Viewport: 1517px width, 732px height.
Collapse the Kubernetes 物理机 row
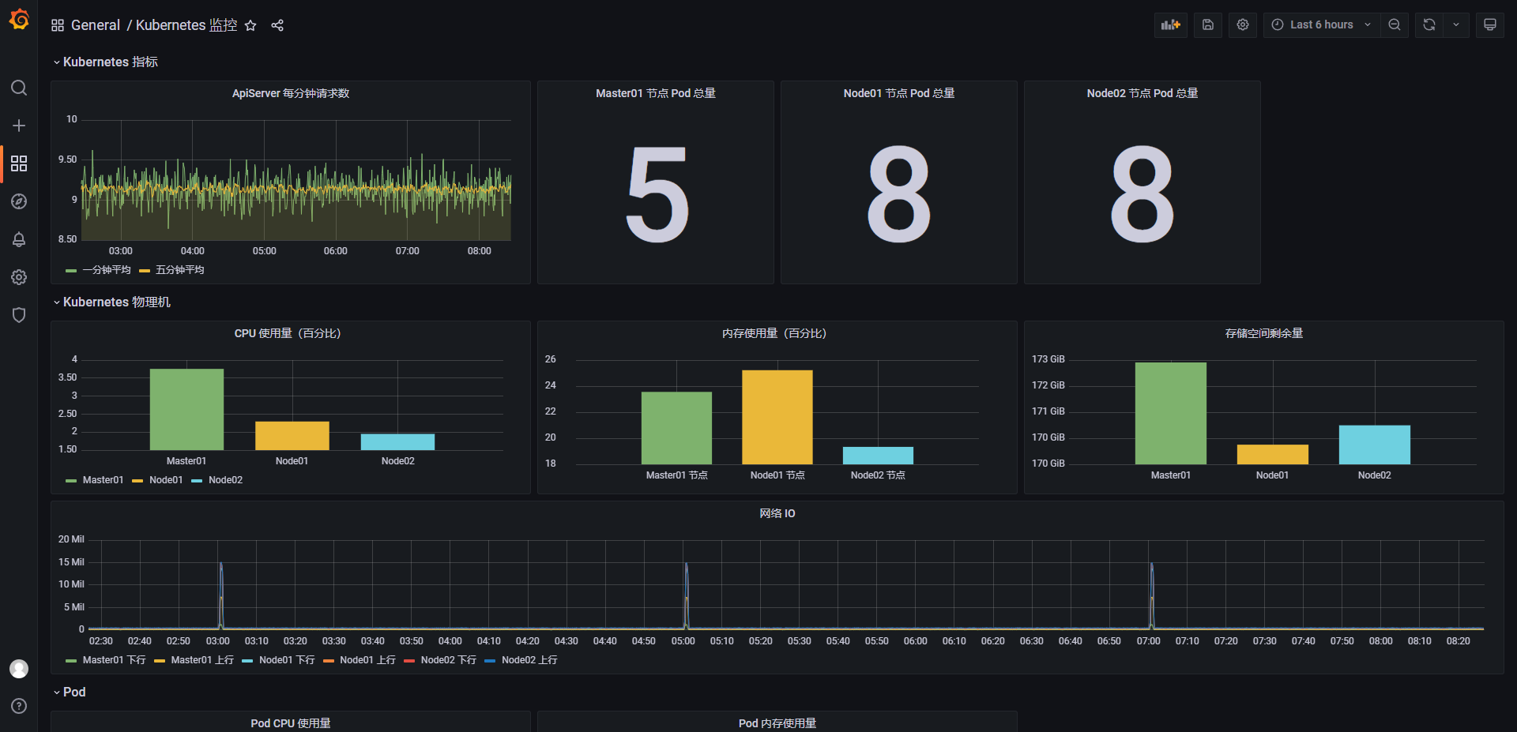[111, 302]
